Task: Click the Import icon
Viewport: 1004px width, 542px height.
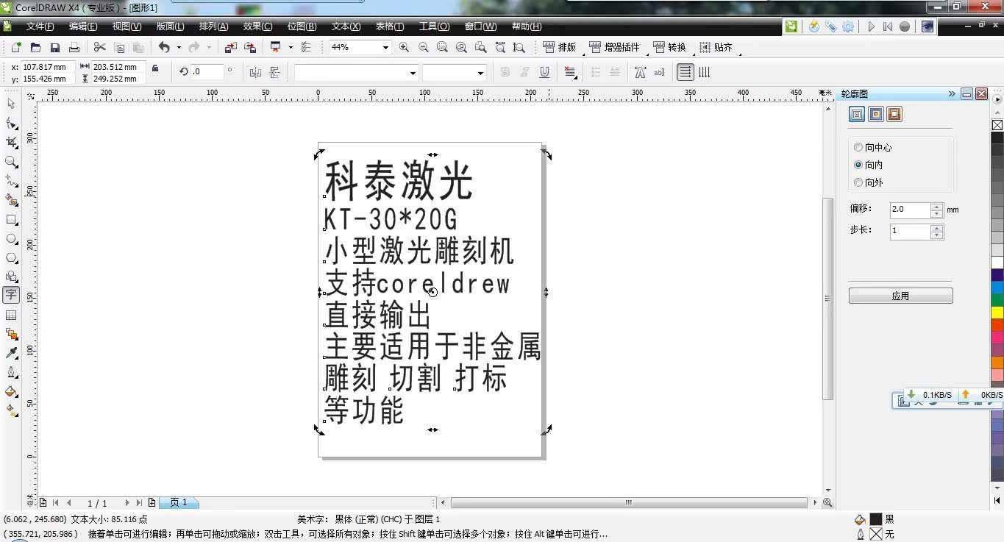Action: coord(231,47)
